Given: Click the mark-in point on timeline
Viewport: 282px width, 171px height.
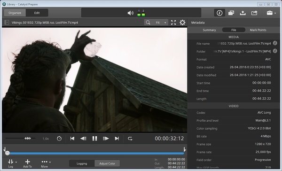Looking at the screenshot, I should (x=5, y=149).
